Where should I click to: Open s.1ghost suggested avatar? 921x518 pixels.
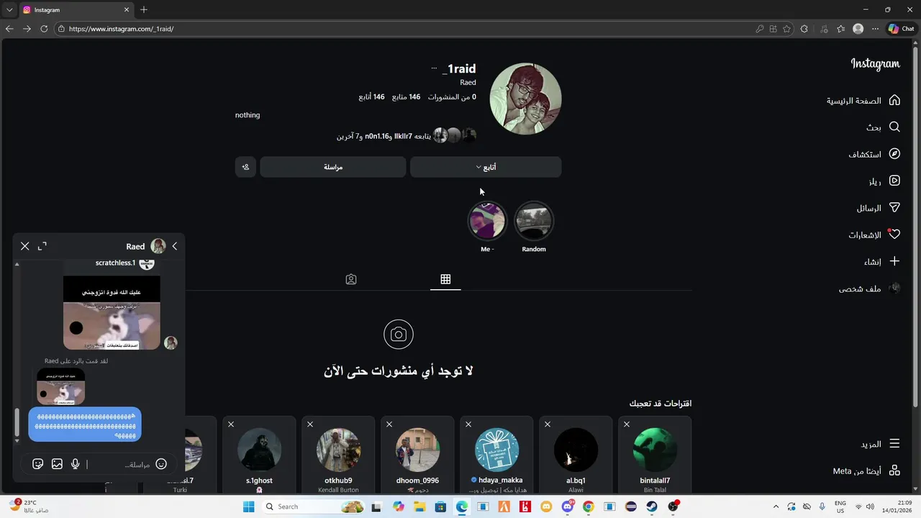259,450
